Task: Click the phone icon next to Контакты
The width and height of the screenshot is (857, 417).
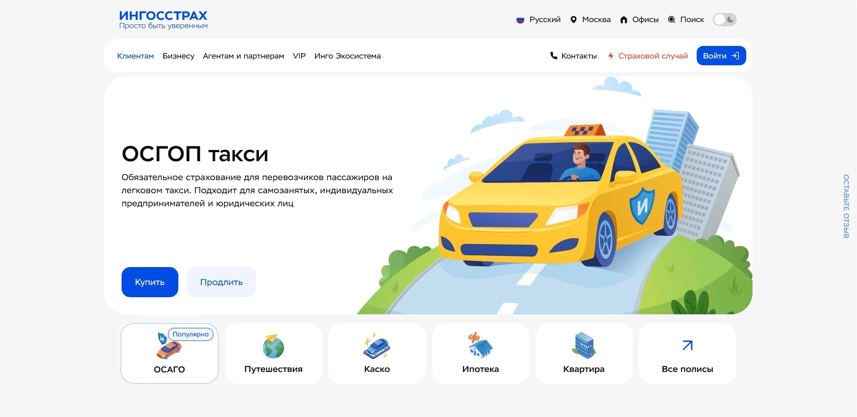Action: point(553,56)
